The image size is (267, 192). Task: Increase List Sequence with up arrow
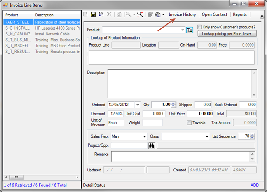point(252,135)
